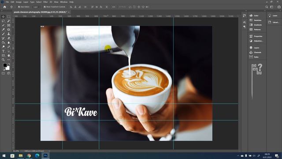This screenshot has width=282, height=159.
Task: Open the Search icon at top right
Action: (x=267, y=7)
